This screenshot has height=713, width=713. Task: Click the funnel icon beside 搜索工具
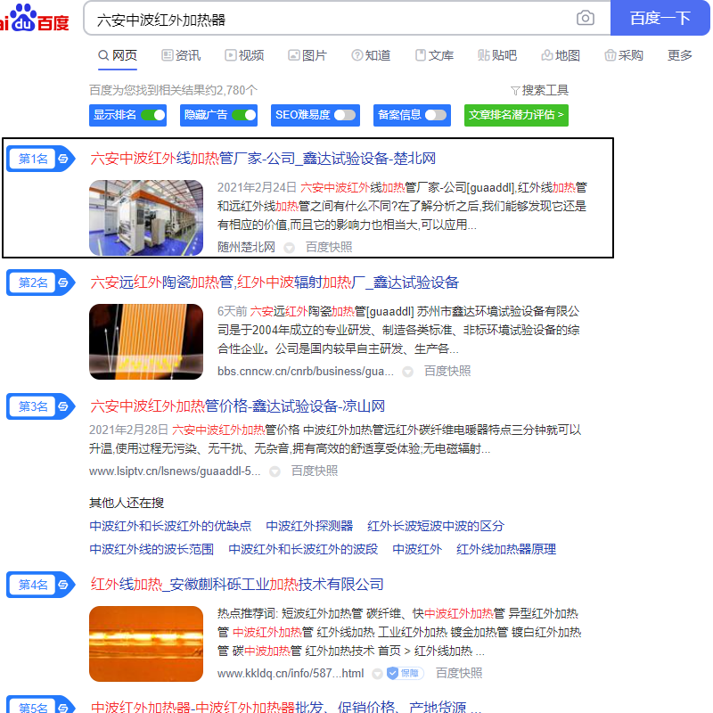515,91
